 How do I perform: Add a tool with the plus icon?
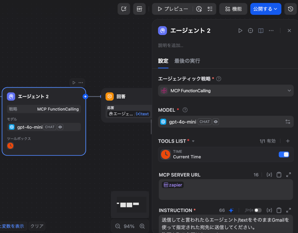288,141
